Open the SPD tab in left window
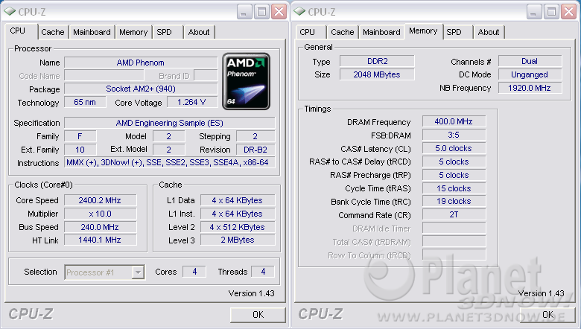 [x=164, y=32]
